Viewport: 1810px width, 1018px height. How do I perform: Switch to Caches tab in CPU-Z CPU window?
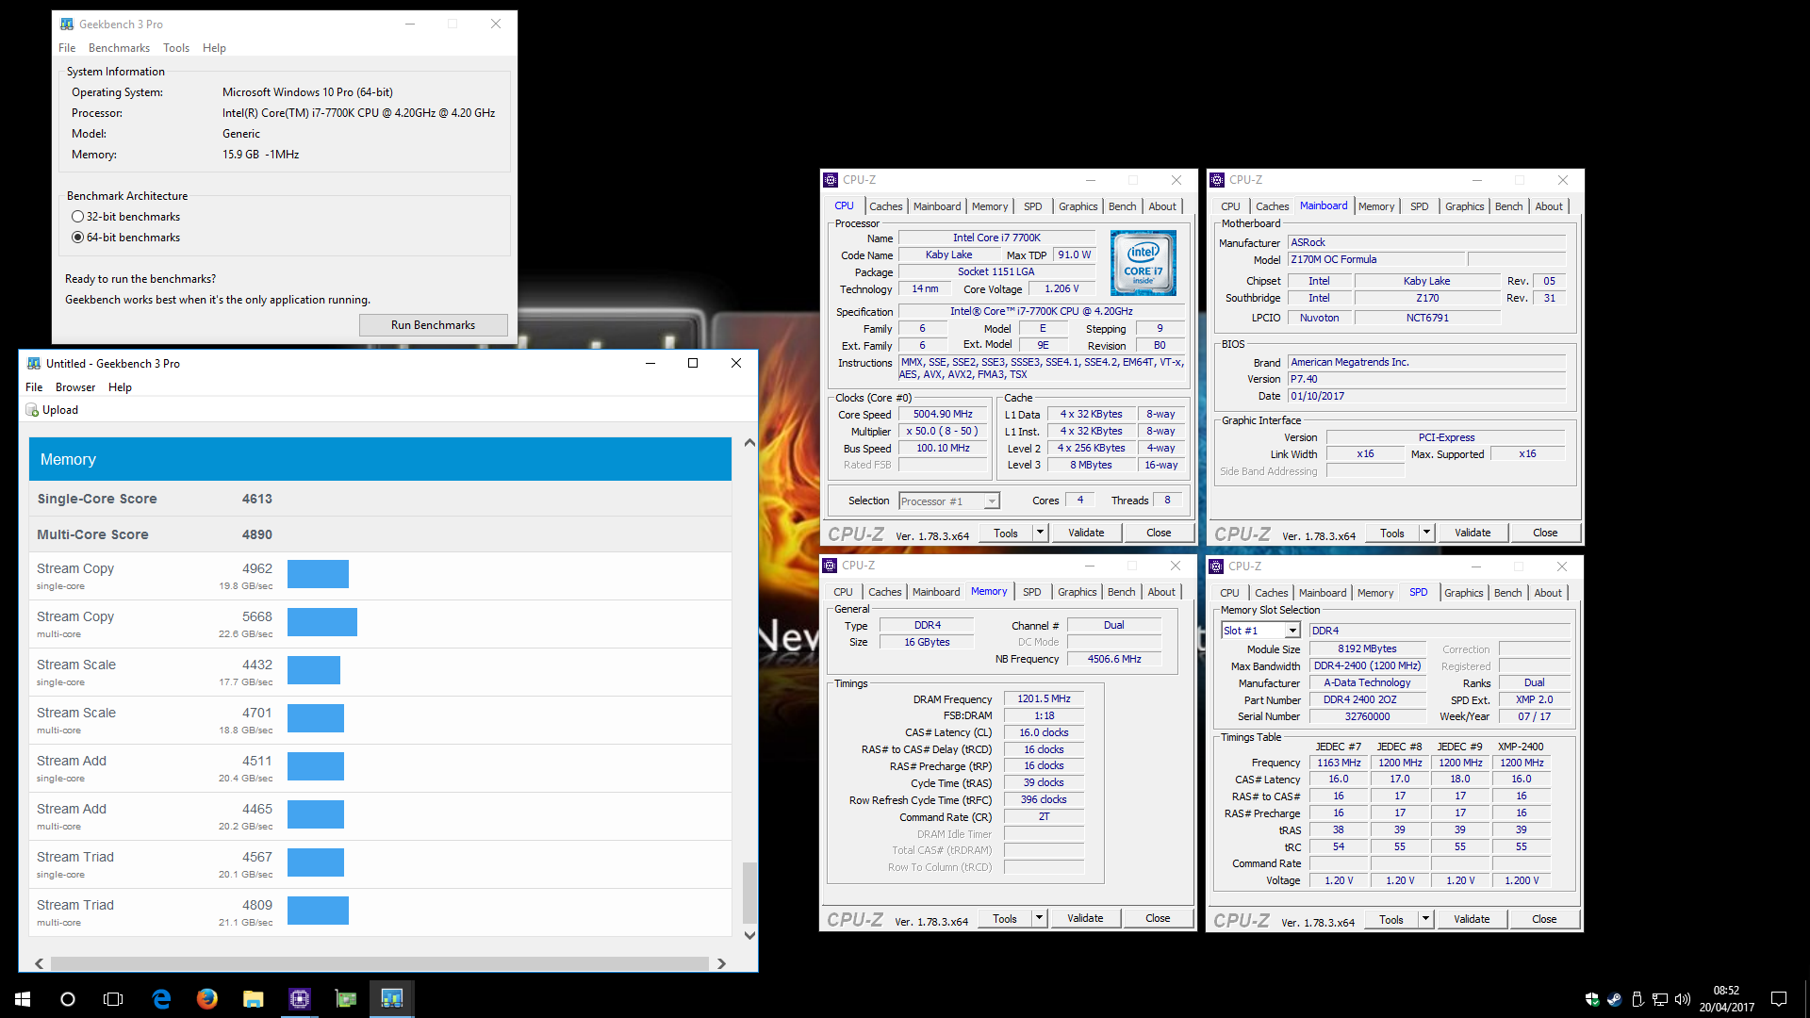pyautogui.click(x=885, y=206)
